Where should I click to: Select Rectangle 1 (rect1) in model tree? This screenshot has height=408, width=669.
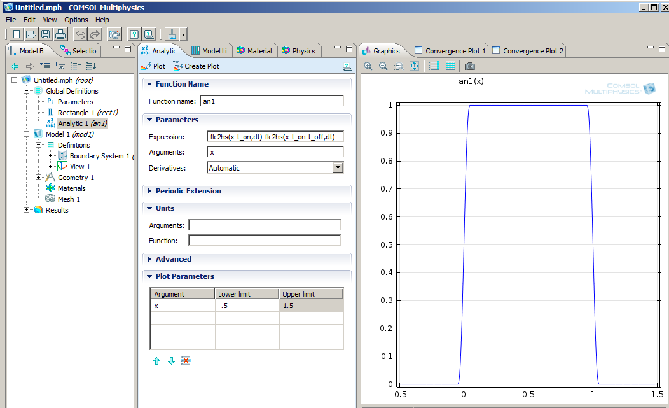(87, 113)
